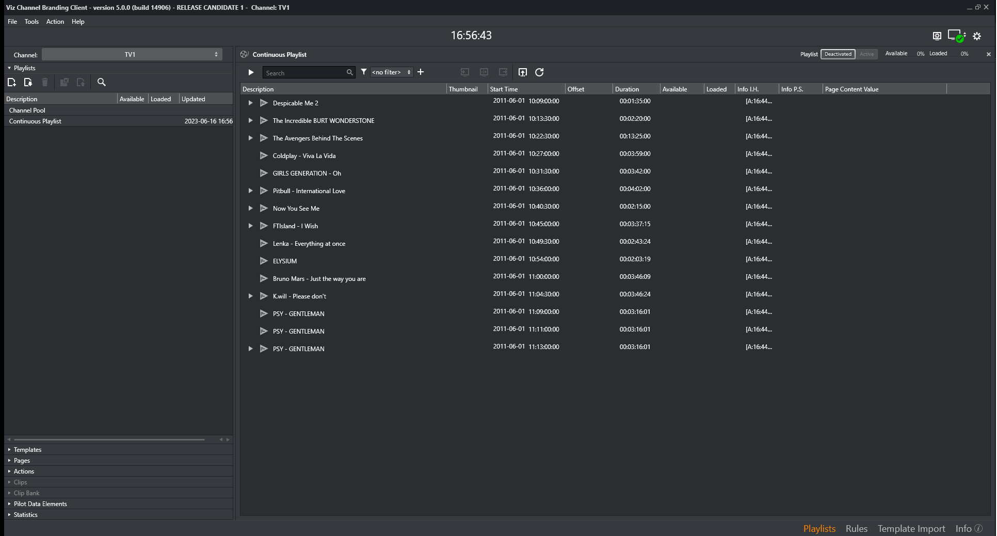Expand the Templates section
Viewport: 997px width, 536px height.
(x=27, y=450)
